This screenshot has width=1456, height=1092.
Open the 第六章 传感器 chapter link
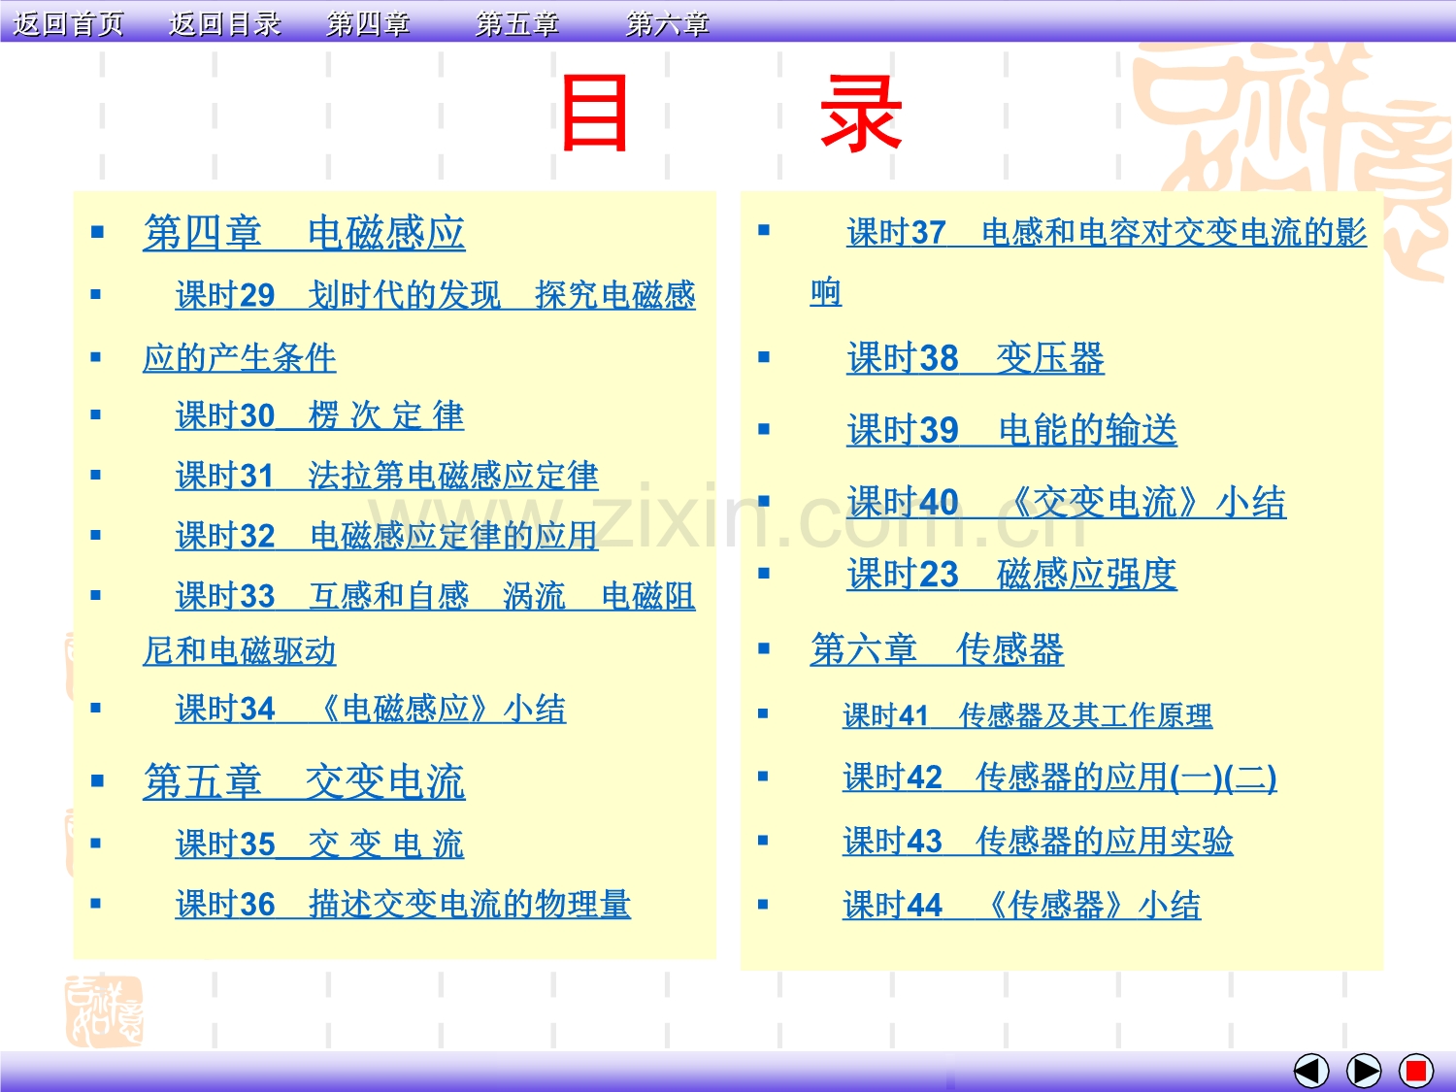(937, 649)
